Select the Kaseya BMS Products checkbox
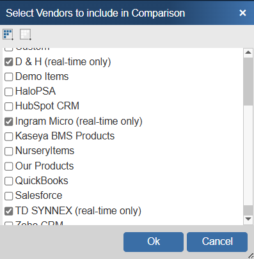This screenshot has height=259, width=254. click(x=9, y=136)
